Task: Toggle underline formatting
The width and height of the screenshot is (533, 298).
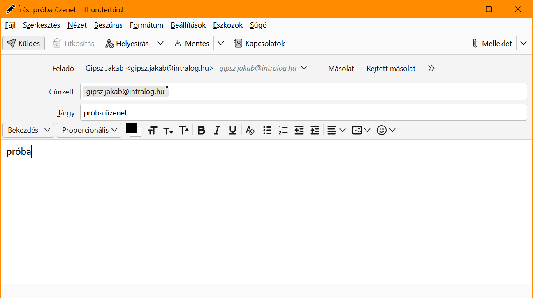Action: coord(233,130)
